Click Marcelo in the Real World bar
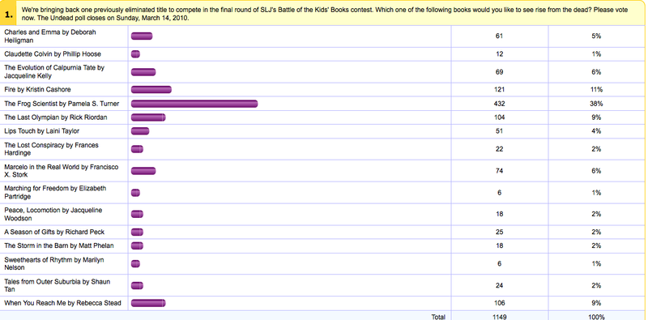Viewport: 648px width, 320px height. [143, 171]
